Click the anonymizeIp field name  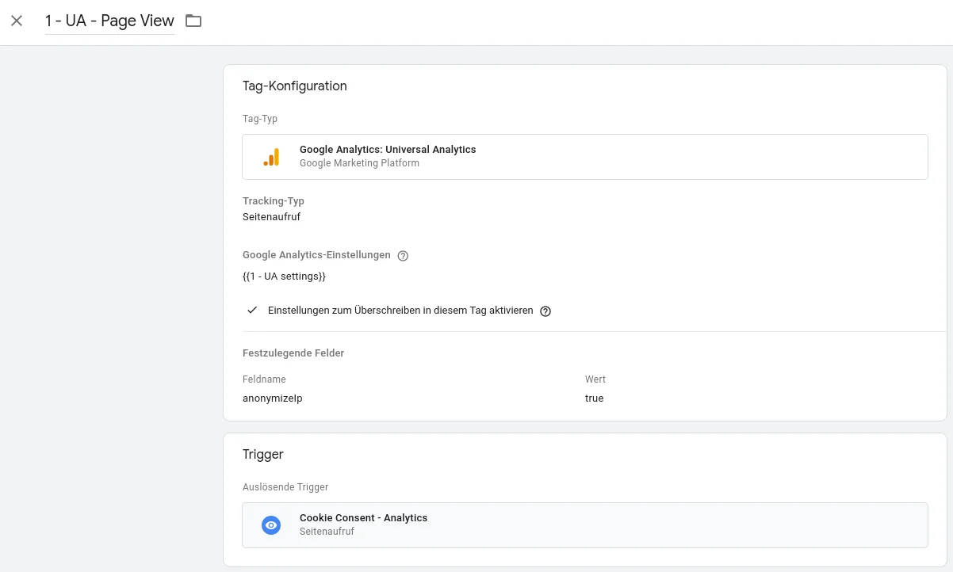[272, 398]
